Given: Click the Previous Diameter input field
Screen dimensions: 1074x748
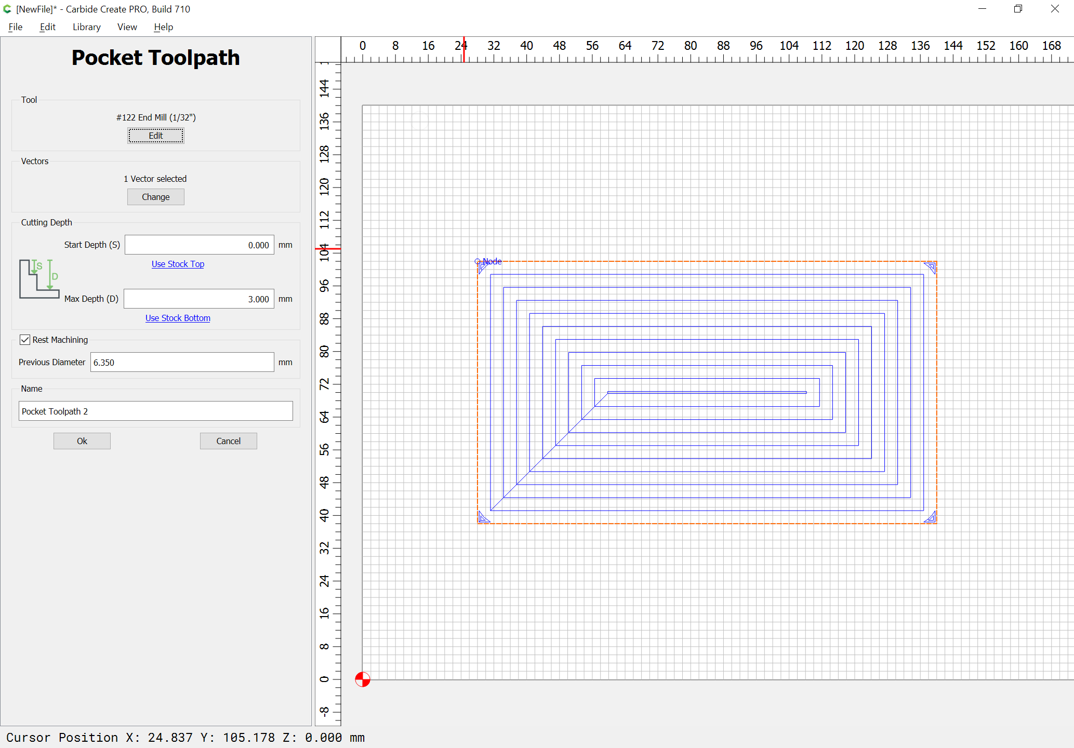Looking at the screenshot, I should click(182, 362).
